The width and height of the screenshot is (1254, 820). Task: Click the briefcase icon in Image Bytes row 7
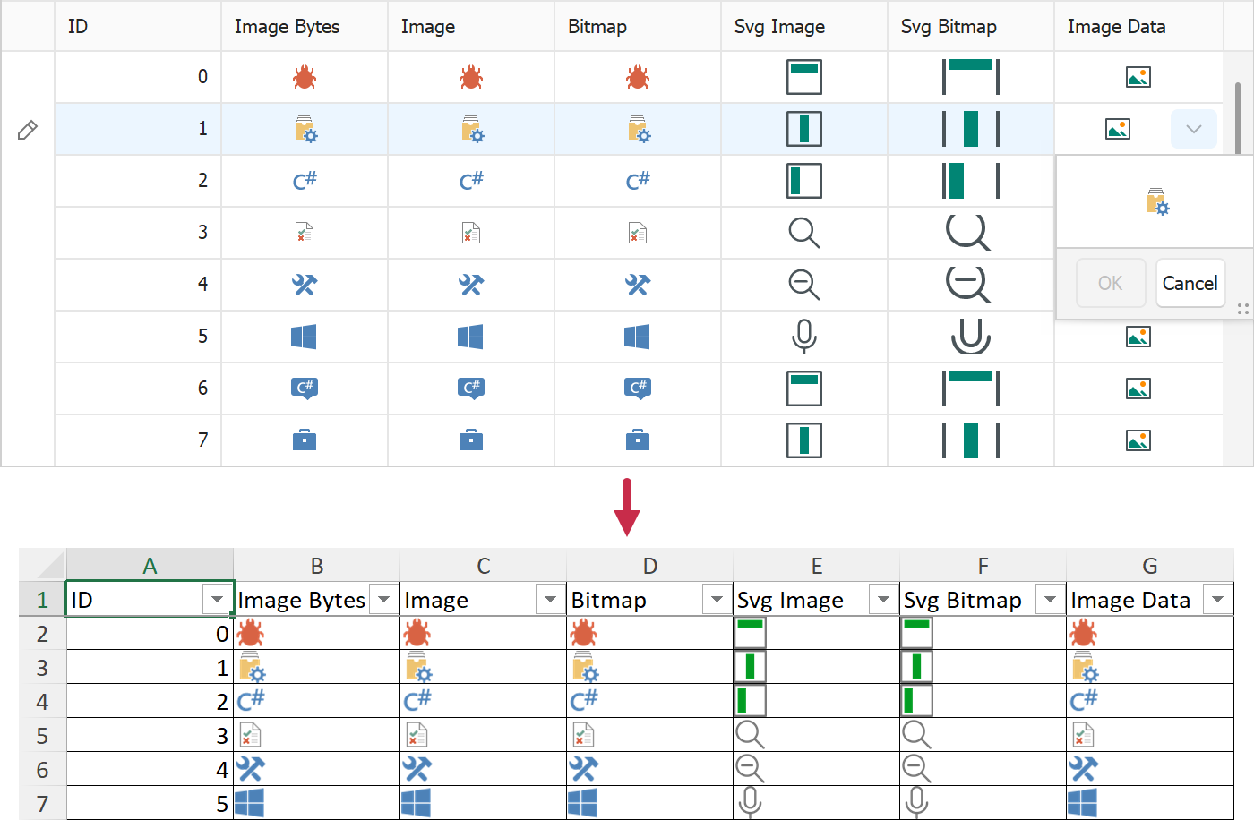point(305,440)
